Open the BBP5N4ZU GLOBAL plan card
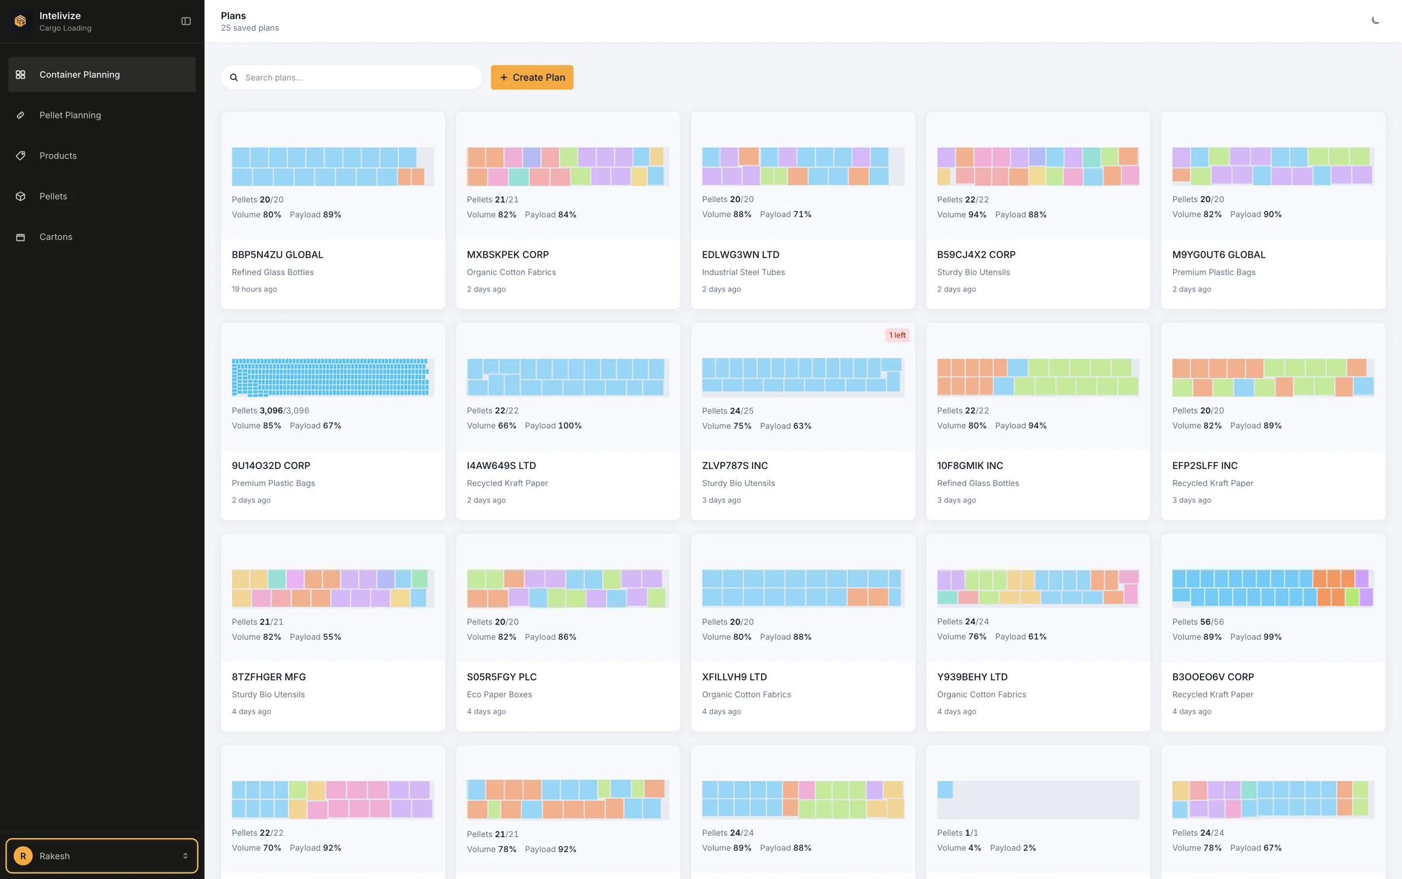This screenshot has height=879, width=1402. [333, 210]
